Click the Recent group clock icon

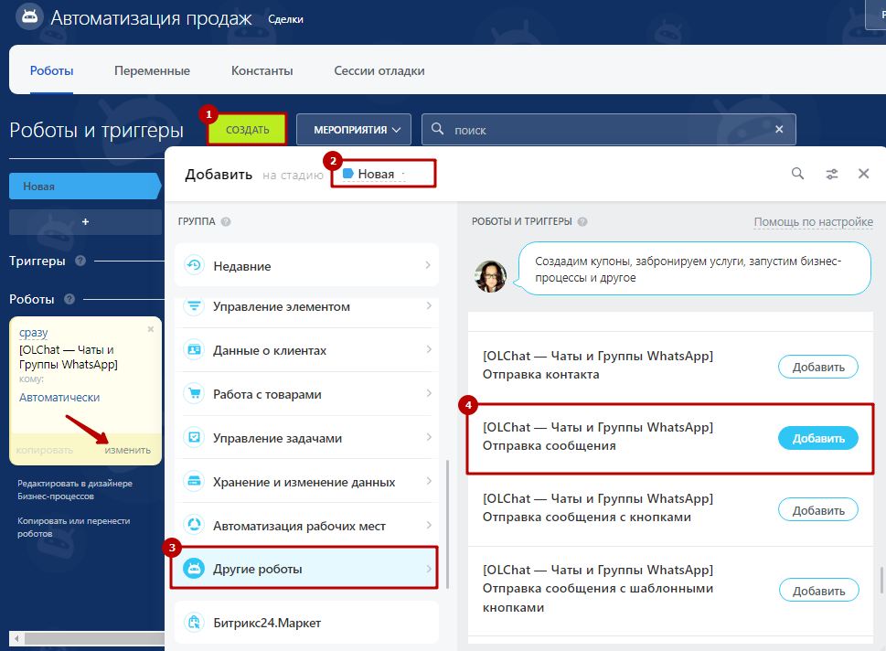pyautogui.click(x=194, y=266)
